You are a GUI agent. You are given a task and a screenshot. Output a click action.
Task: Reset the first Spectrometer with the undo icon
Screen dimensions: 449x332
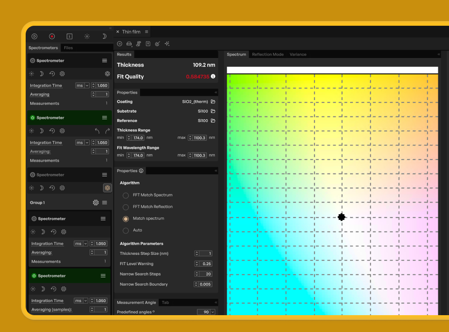pyautogui.click(x=53, y=73)
